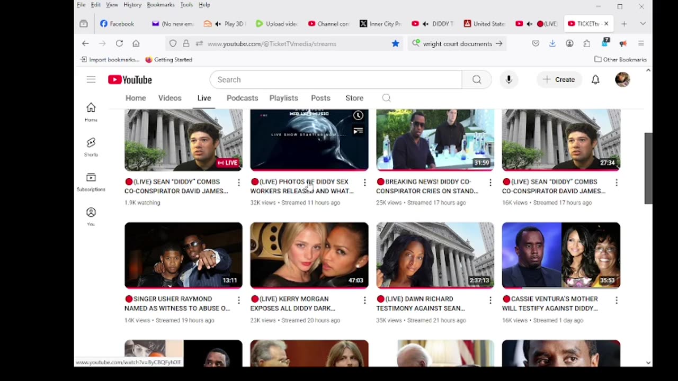The height and width of the screenshot is (381, 678).
Task: Open kebab menu for BREAKING NEWS DIDDY CO-CONSPIRATOR video
Action: pos(490,183)
